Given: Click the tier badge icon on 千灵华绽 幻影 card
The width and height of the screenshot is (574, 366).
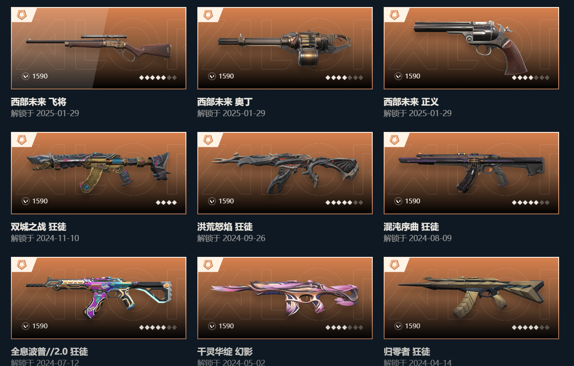Looking at the screenshot, I should pyautogui.click(x=208, y=265).
